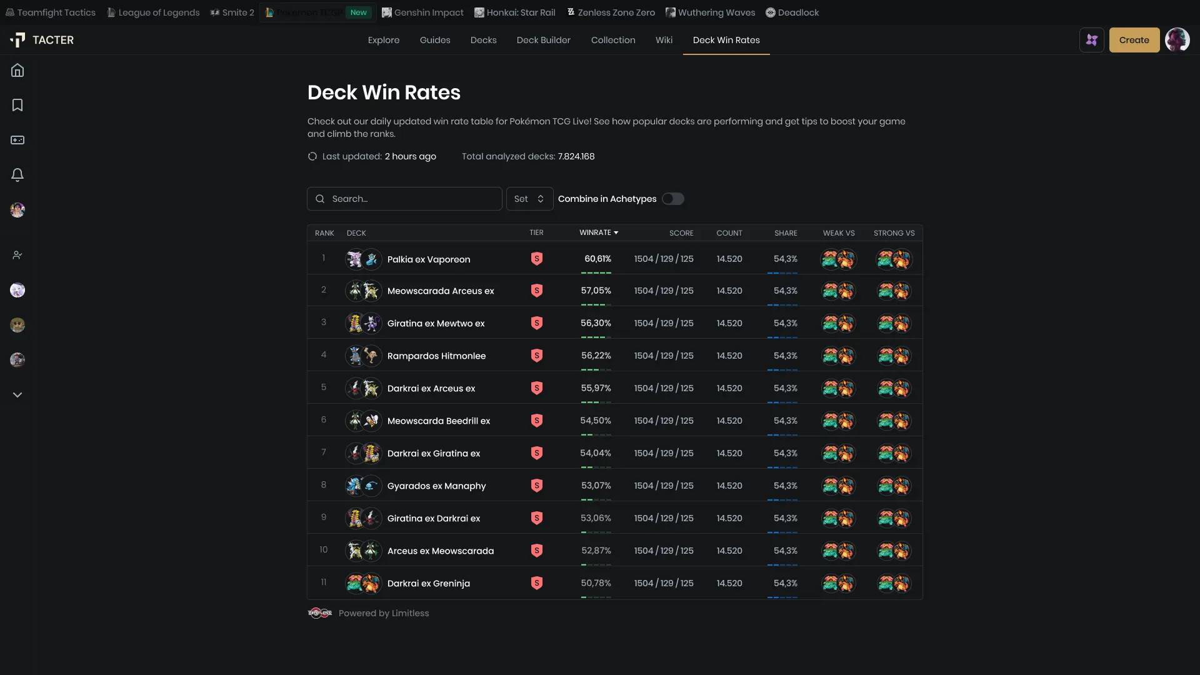This screenshot has height=675, width=1200.
Task: Toggle sidebar friends list with bottom chevron
Action: click(x=17, y=394)
